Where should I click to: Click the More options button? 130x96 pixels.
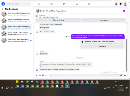104,20
